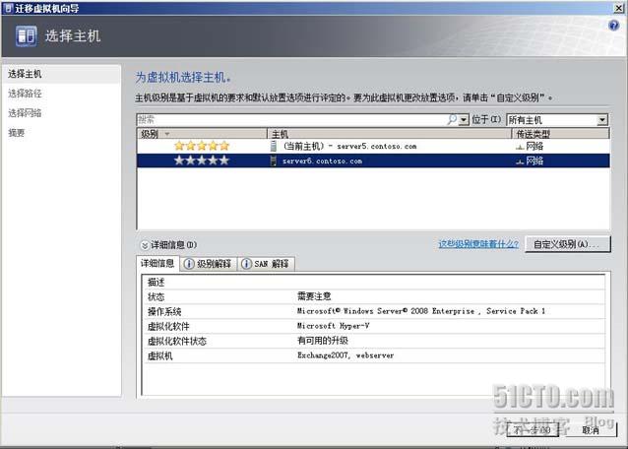Switch to the SAN 解释 tab
The image size is (628, 449).
point(266,264)
